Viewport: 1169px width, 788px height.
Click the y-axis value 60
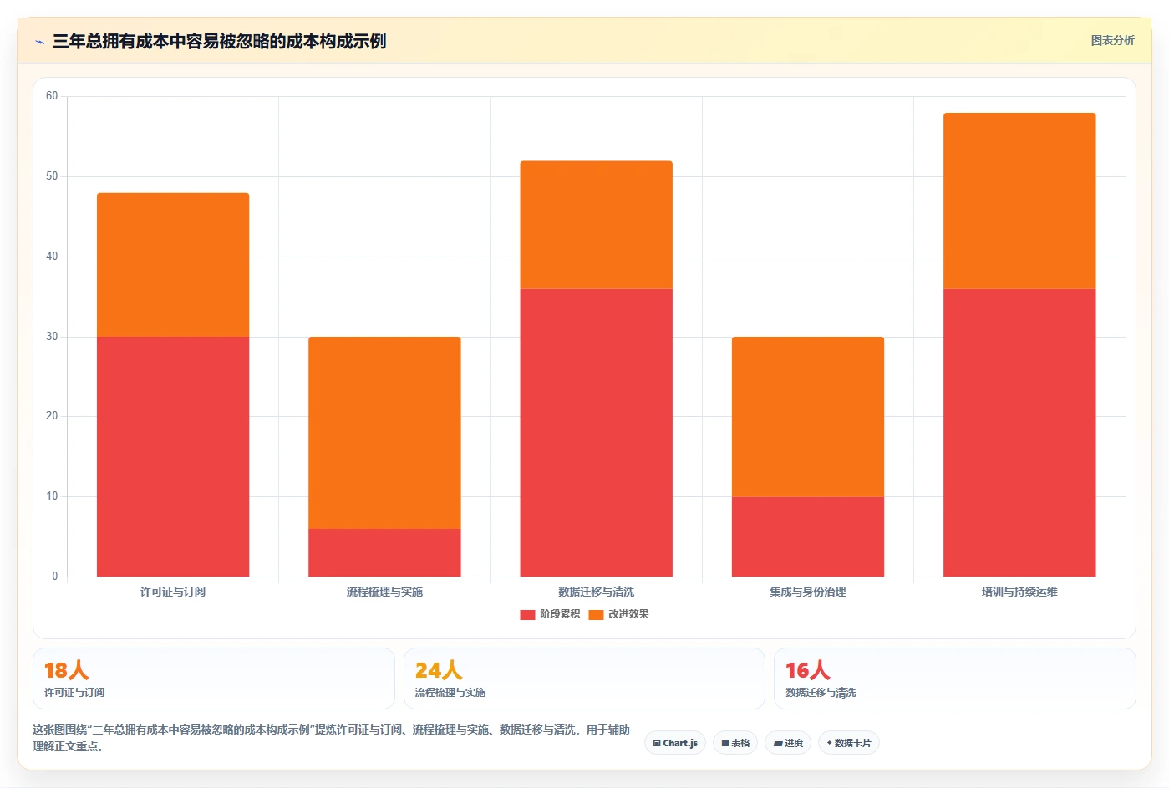tap(52, 96)
